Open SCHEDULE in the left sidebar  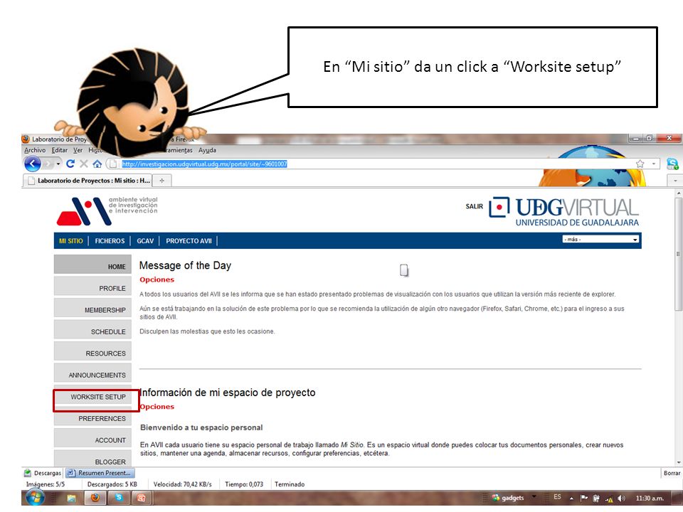(92, 329)
